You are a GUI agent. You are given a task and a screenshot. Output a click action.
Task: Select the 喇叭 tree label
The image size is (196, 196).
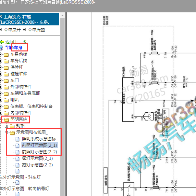(15, 100)
